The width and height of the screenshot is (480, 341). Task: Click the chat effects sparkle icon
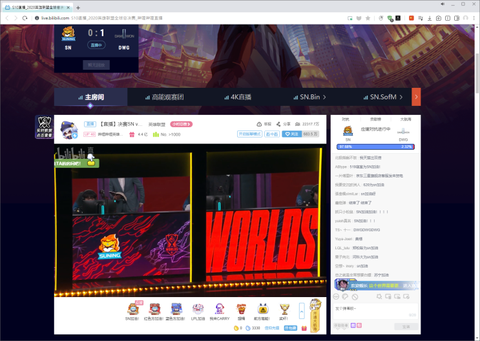click(x=379, y=296)
